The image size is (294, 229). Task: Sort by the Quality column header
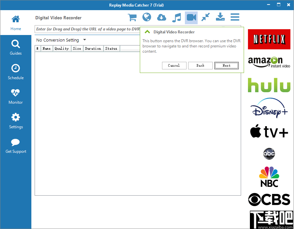(x=62, y=48)
